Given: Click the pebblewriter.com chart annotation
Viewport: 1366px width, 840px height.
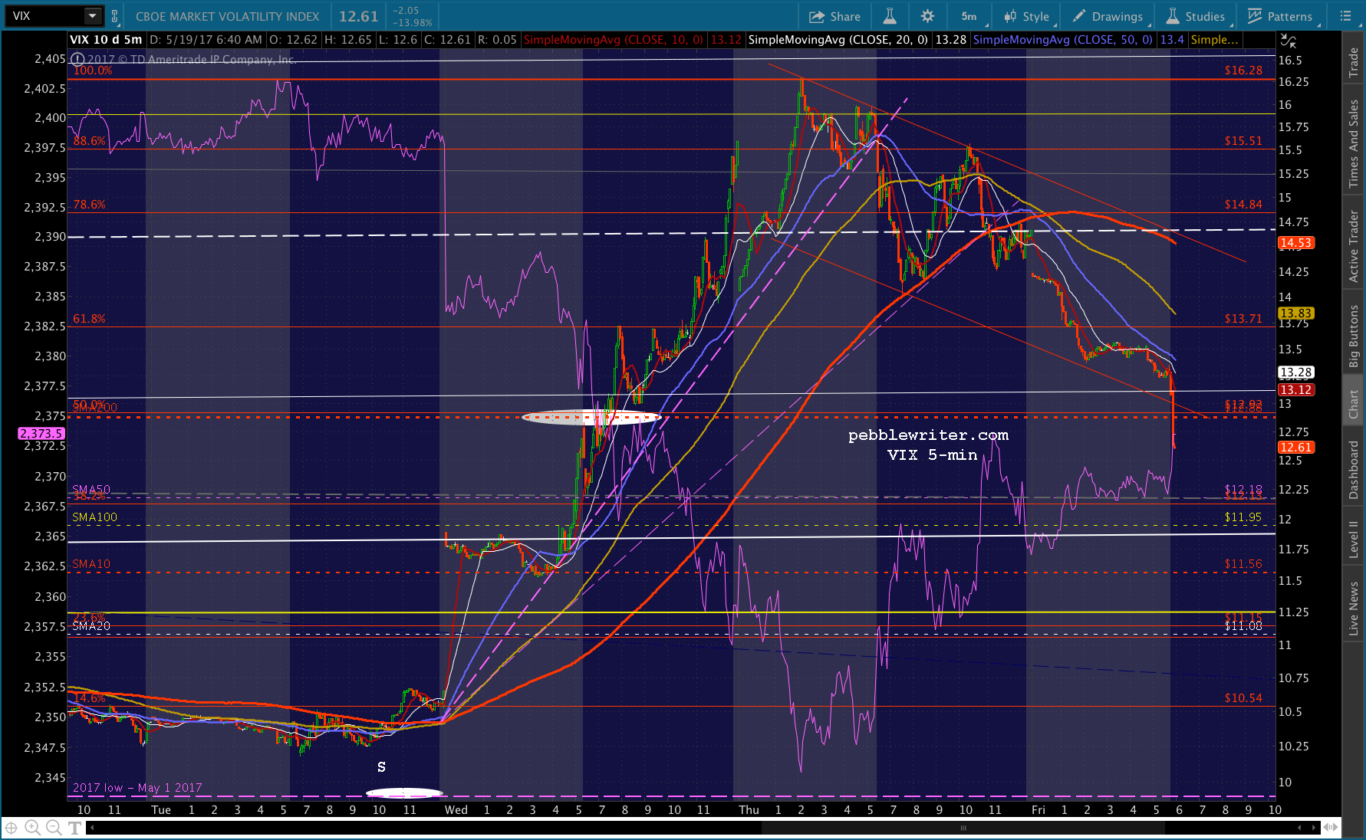Looking at the screenshot, I should pos(928,435).
